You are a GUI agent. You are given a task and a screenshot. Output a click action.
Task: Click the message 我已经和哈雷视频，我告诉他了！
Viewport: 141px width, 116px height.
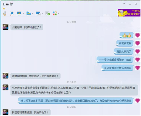(30, 112)
